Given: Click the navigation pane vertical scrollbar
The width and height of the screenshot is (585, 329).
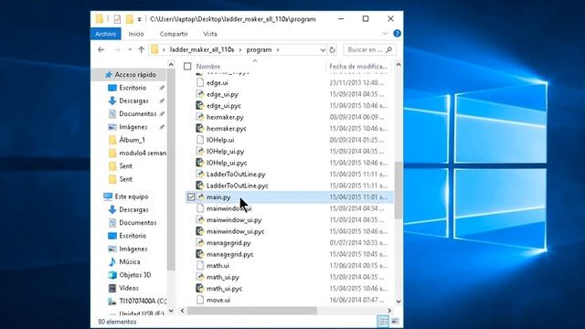Looking at the screenshot, I should [x=171, y=170].
